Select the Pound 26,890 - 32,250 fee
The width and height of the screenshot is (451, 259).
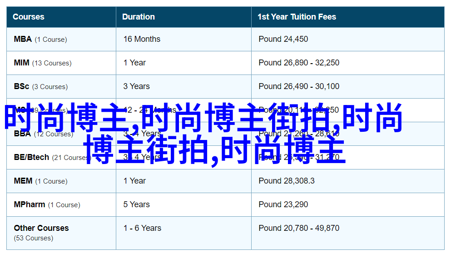[299, 63]
